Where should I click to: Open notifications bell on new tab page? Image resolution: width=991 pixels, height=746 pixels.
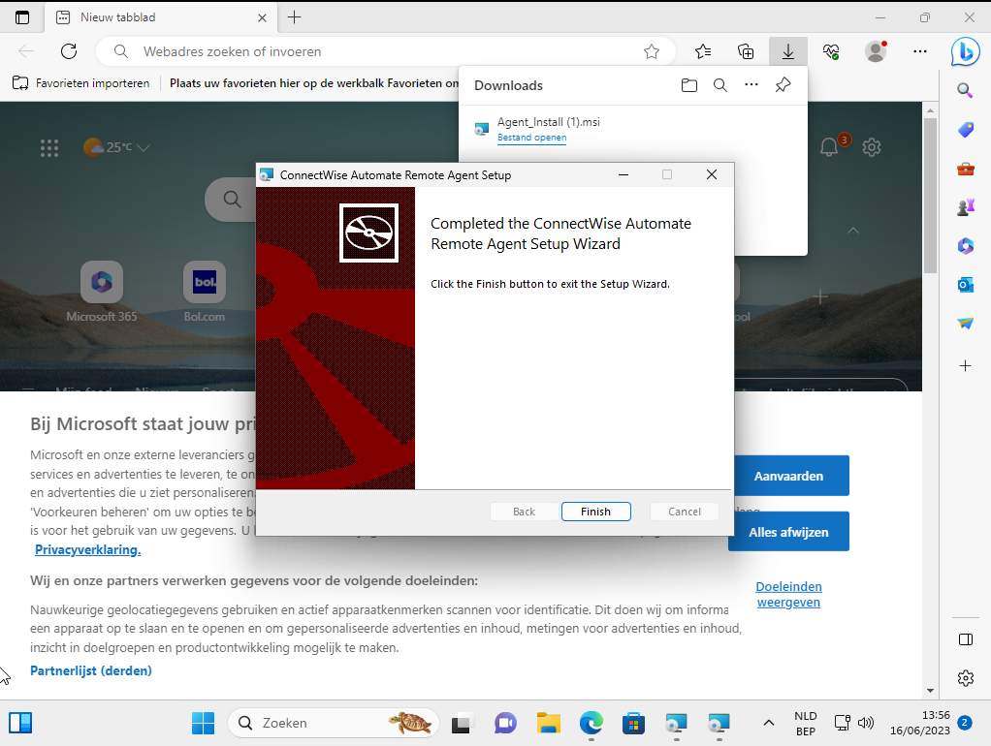click(830, 147)
